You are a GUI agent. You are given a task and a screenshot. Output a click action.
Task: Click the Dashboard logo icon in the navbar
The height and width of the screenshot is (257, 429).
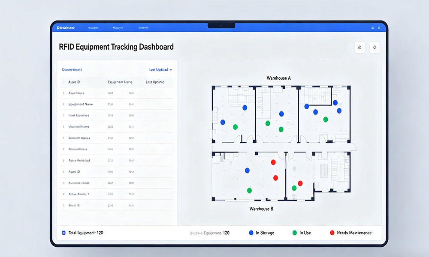coord(58,27)
